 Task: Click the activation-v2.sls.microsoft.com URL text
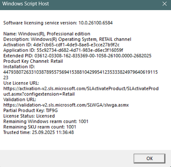pos(81,89)
